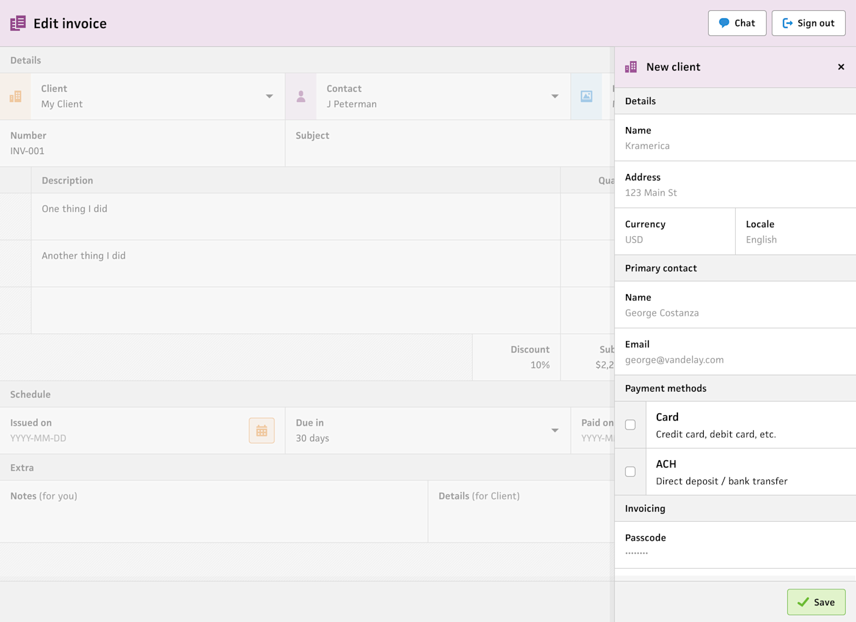856x622 pixels.
Task: Edit the Discount field
Action: 517,357
